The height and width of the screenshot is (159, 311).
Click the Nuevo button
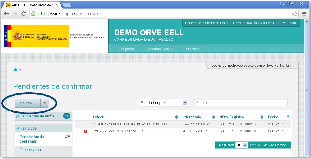pos(27,103)
